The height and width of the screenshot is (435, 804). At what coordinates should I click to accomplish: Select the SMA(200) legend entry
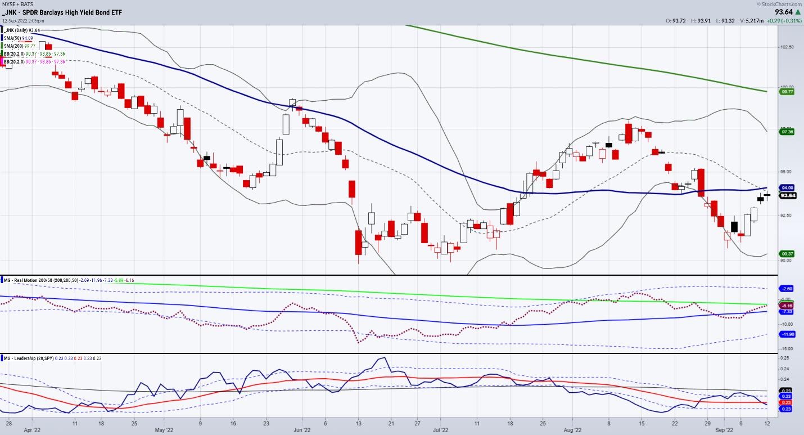pyautogui.click(x=20, y=46)
